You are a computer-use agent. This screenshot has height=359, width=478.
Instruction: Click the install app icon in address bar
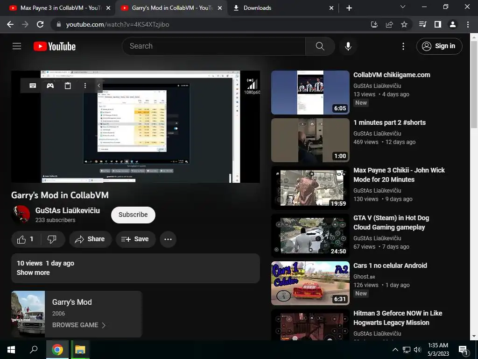[374, 24]
